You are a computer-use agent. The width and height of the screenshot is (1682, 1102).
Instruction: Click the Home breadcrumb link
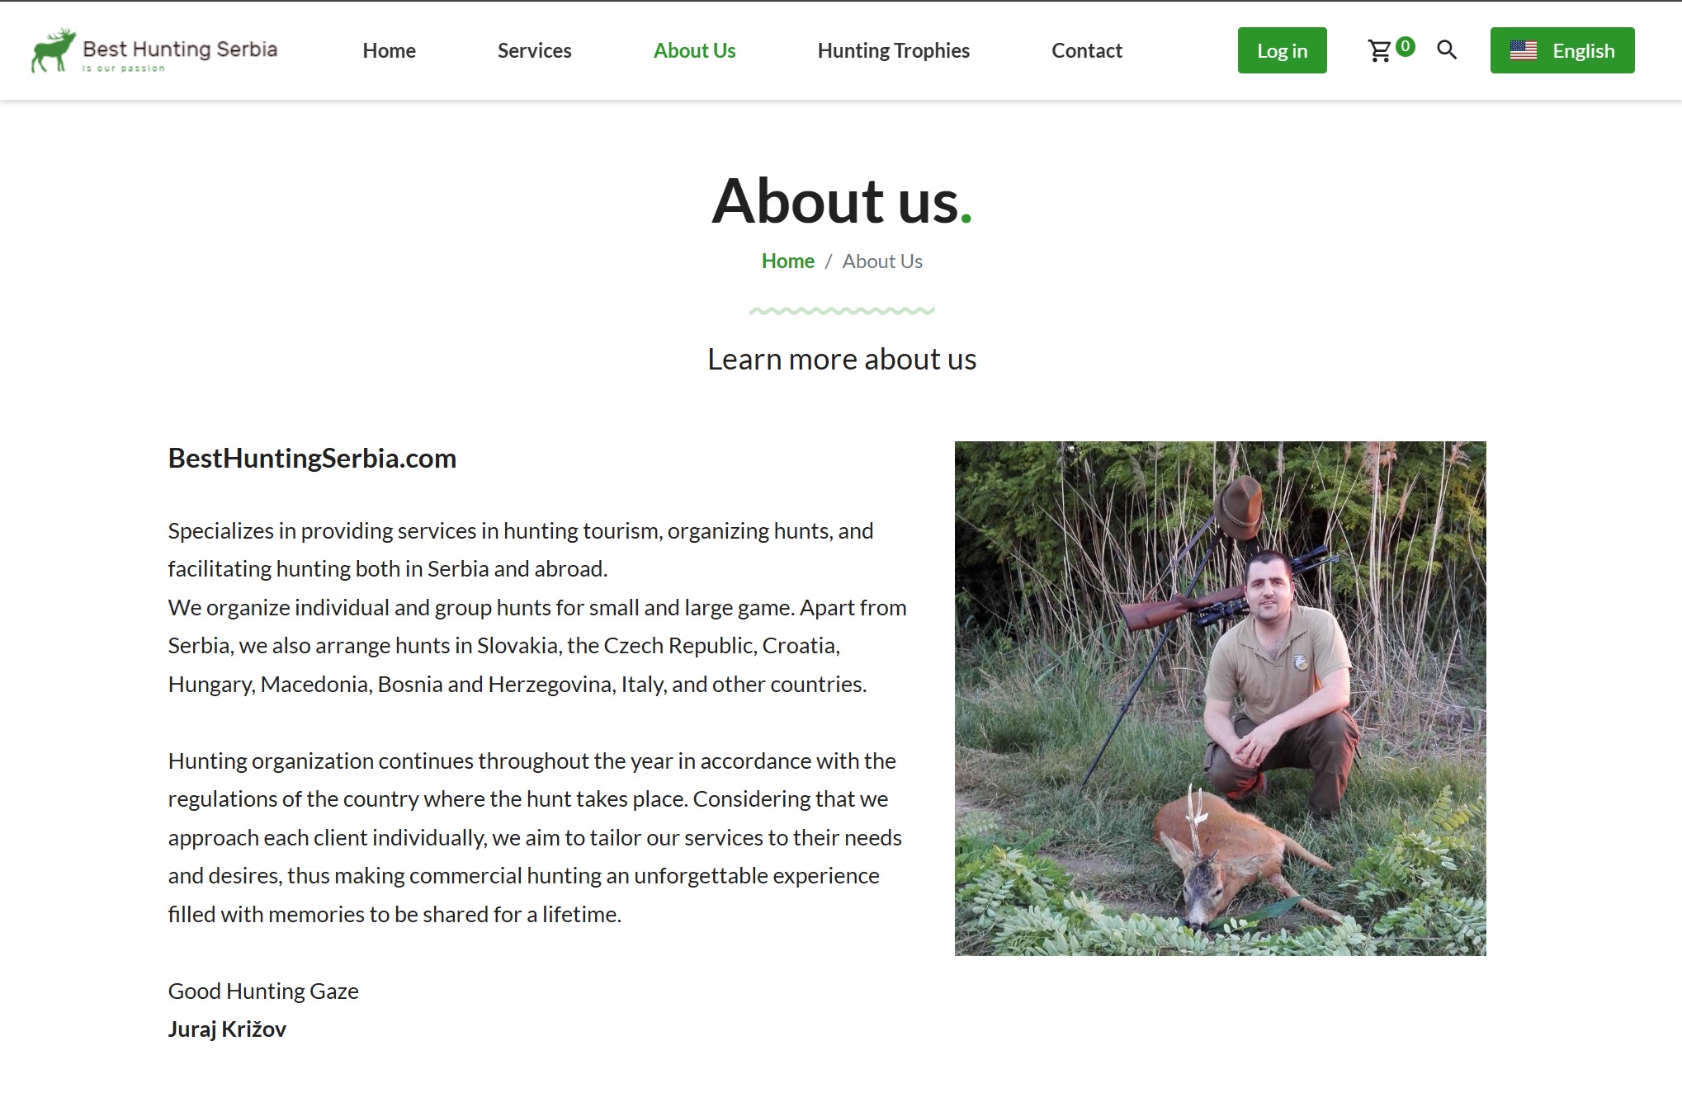[787, 261]
